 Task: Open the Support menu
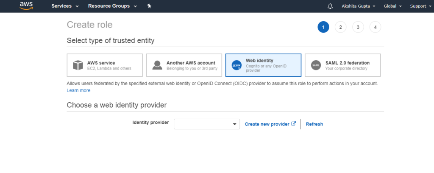[420, 6]
